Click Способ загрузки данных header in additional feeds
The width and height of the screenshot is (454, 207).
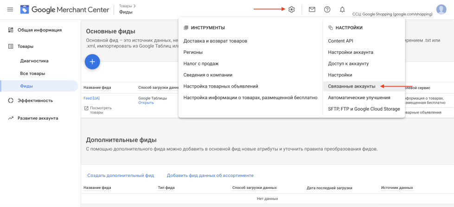(255, 188)
